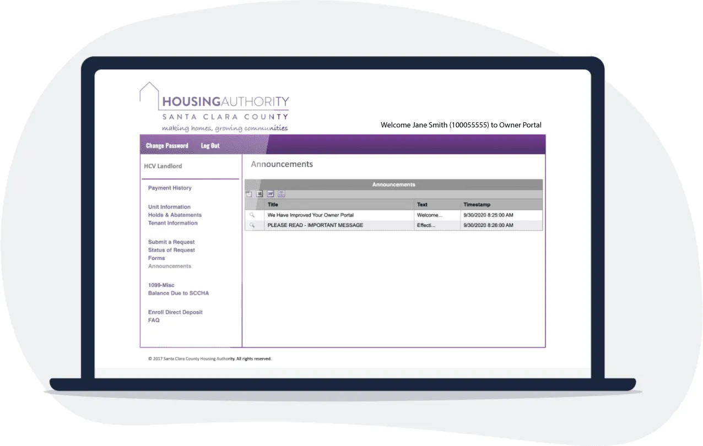The width and height of the screenshot is (703, 446).
Task: Select Log Out in the purple bar
Action: [210, 146]
